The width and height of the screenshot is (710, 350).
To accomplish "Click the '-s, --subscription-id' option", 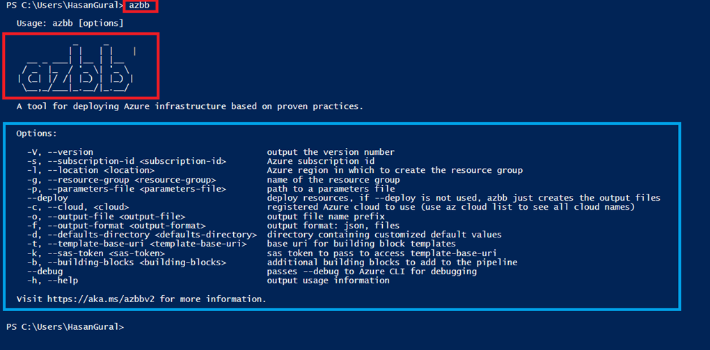I will coord(126,161).
